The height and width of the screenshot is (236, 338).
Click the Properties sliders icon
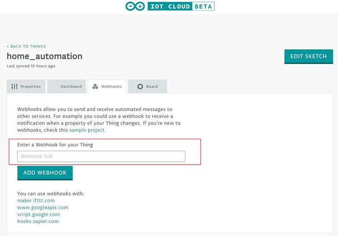coord(14,87)
